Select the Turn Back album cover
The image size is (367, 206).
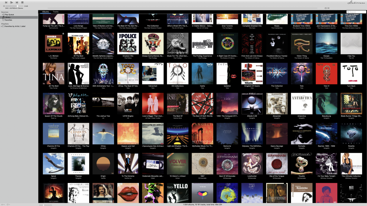(351, 73)
